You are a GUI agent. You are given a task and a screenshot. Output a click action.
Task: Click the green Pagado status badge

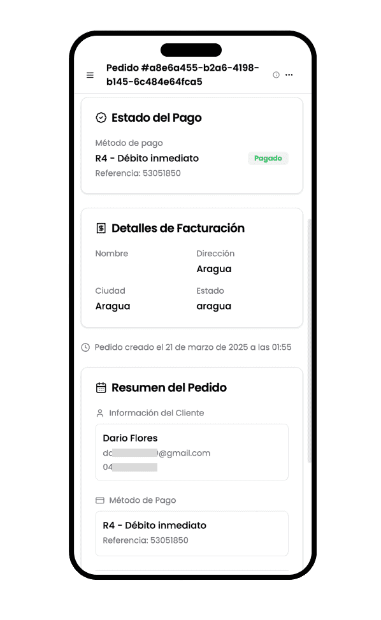pyautogui.click(x=268, y=159)
